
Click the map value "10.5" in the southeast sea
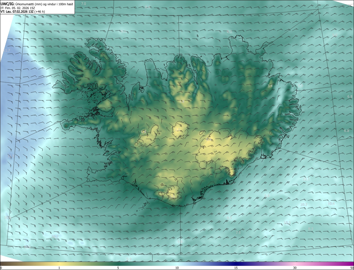[x=287, y=223]
